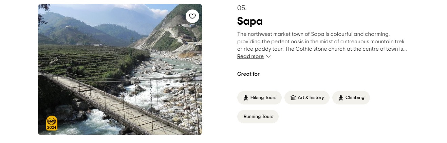Choose the Running Tours tag
This screenshot has width=447, height=143.
tap(258, 117)
